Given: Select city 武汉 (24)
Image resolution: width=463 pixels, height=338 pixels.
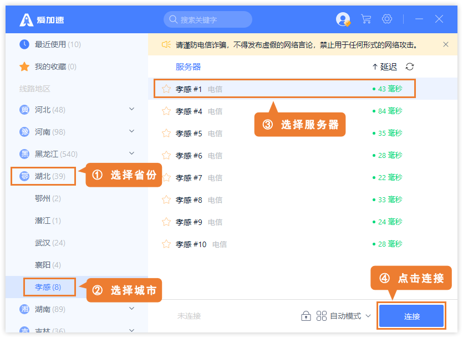Looking at the screenshot, I should 50,243.
